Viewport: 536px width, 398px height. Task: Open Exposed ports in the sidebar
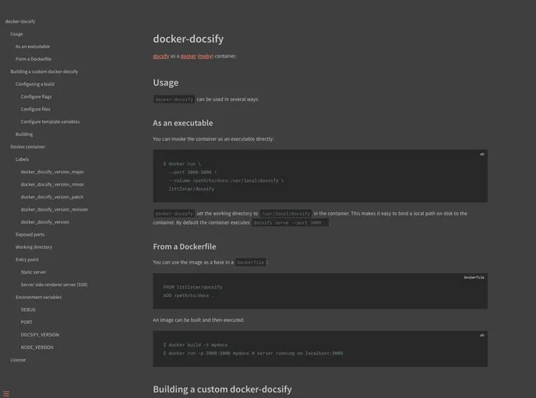pyautogui.click(x=30, y=234)
